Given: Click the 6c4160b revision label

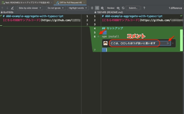Looking at the screenshot, I should tap(8, 12).
